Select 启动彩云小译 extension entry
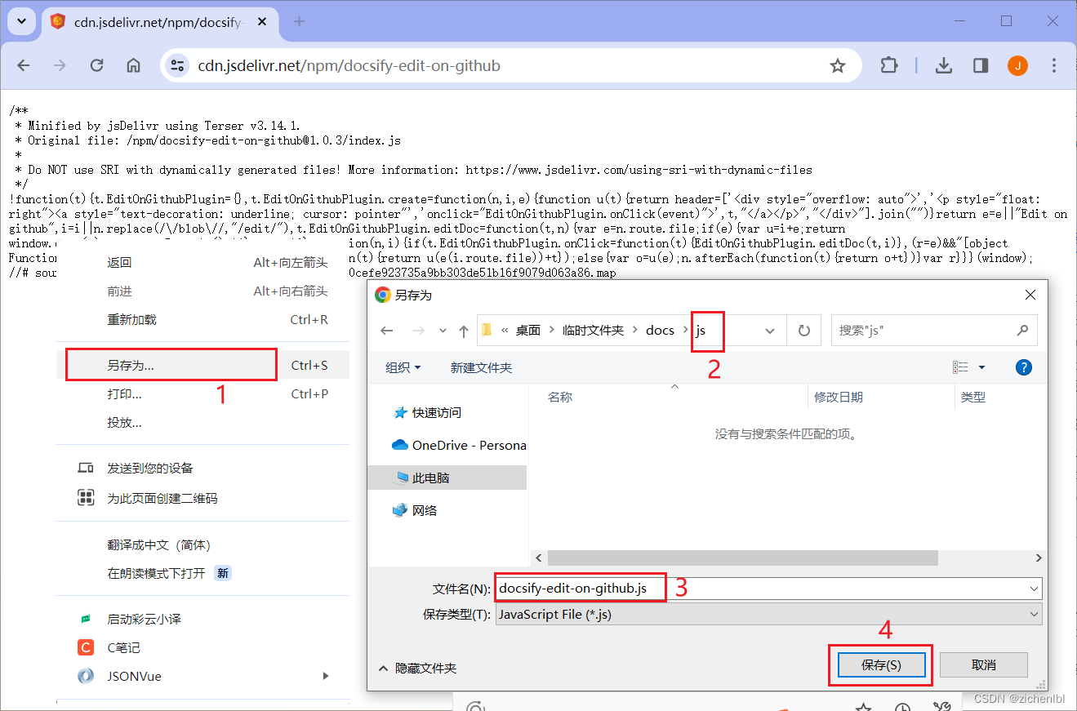The width and height of the screenshot is (1077, 711). tap(202, 620)
